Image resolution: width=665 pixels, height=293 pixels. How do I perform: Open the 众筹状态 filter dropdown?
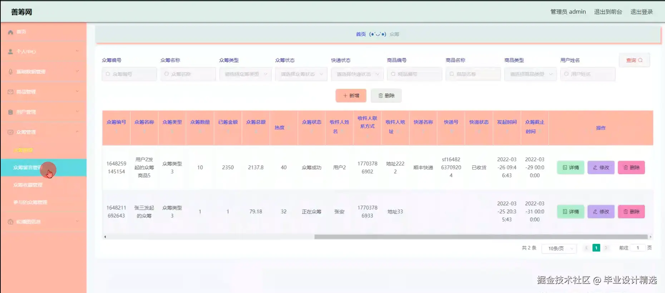click(301, 74)
